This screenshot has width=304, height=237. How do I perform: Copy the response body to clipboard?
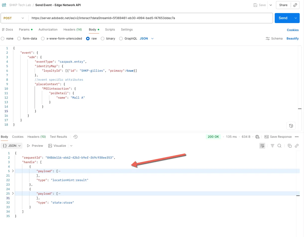(x=290, y=146)
